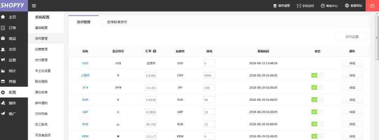This screenshot has width=379, height=140.
Task: Toggle status switch for EUR row
Action: pos(317,100)
